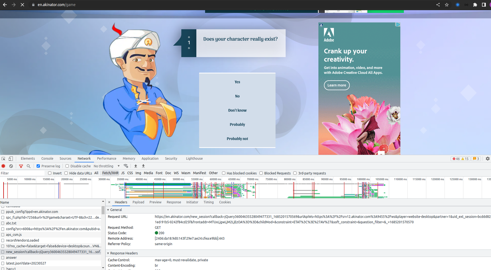Open network search with magnifier icon
The width and height of the screenshot is (491, 270).
coord(29,166)
